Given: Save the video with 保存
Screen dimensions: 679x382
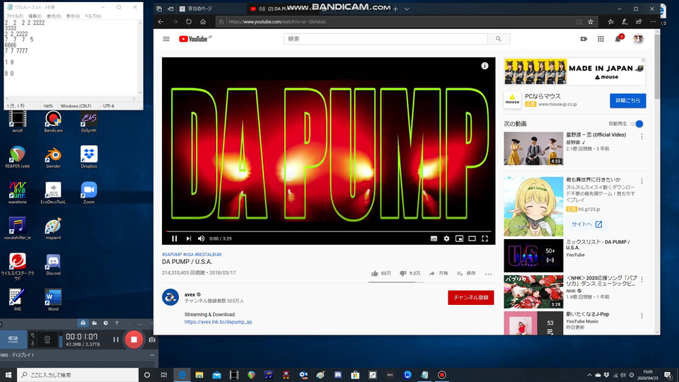Looking at the screenshot, I should pos(466,273).
